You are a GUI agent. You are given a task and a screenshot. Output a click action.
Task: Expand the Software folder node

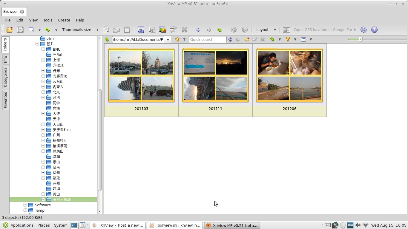[x=25, y=205]
